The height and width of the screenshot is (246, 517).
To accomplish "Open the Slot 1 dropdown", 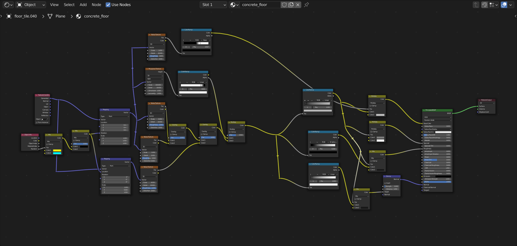I will point(213,5).
